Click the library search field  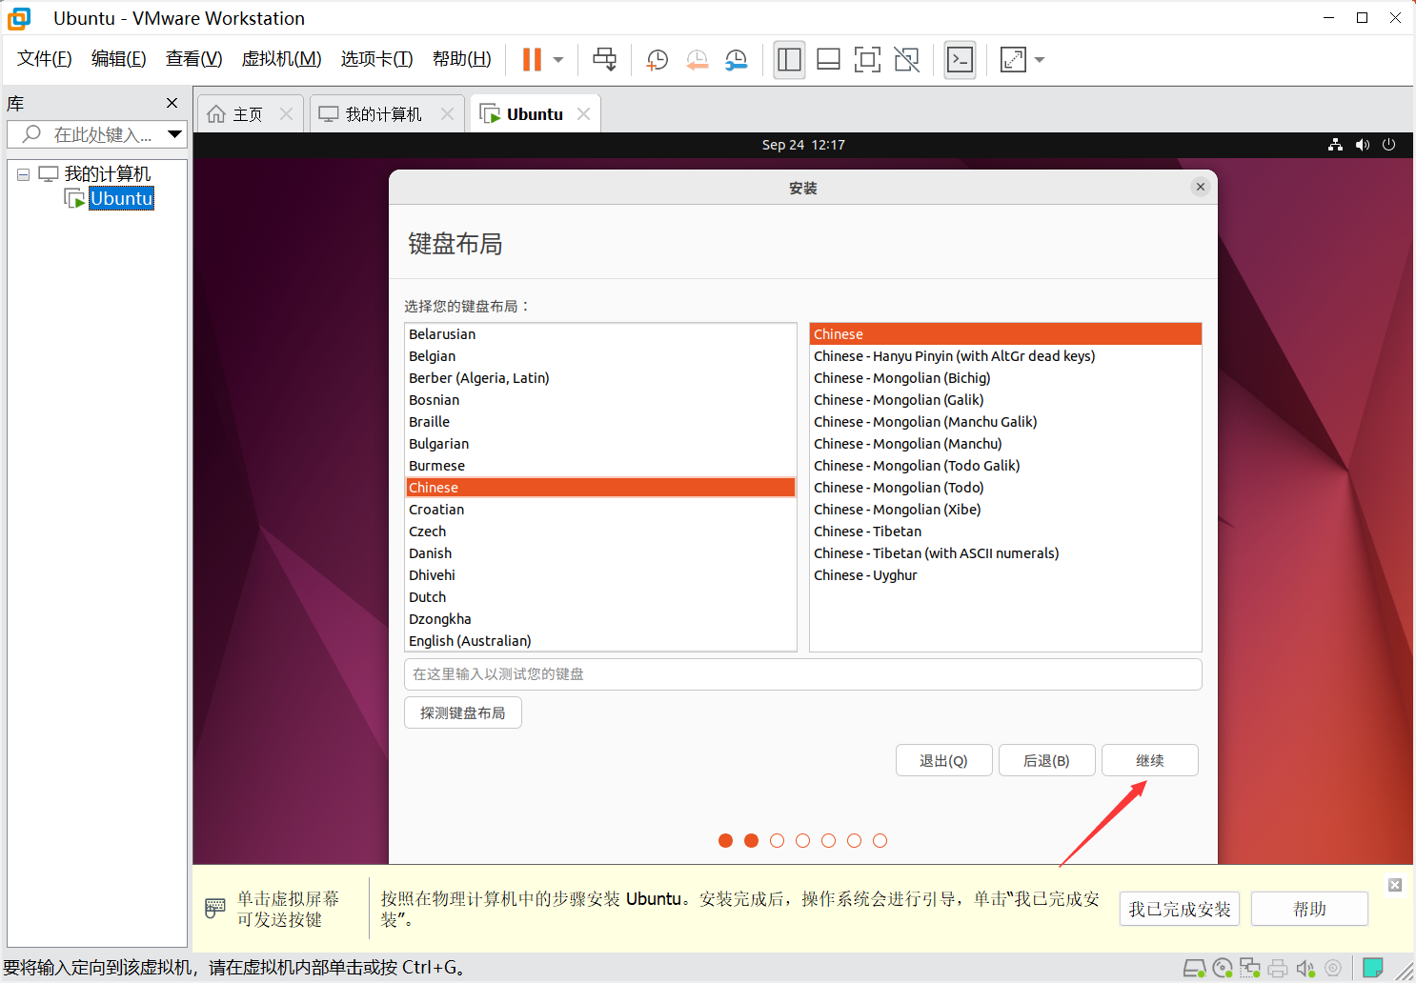(93, 134)
